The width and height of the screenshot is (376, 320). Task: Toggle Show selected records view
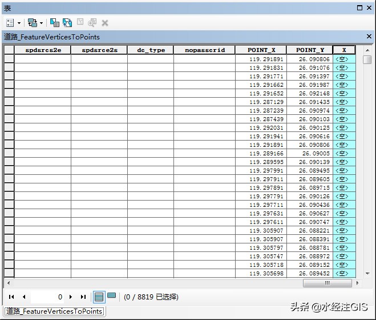pos(111,295)
